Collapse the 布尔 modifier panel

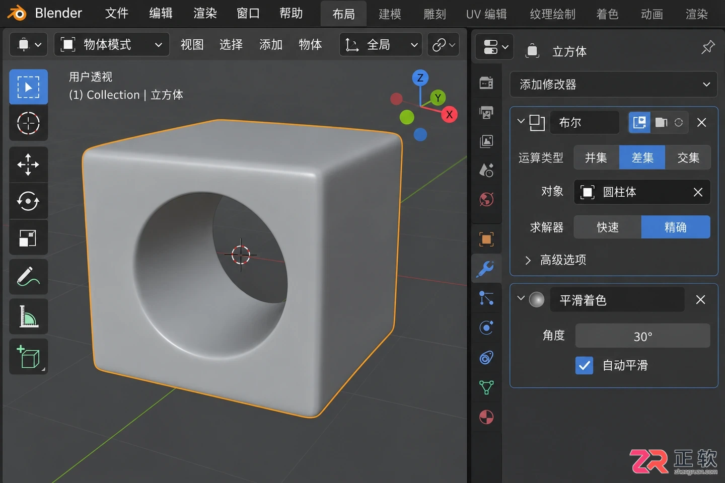click(521, 121)
